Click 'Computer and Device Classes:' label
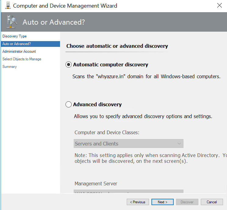Screen dimensions: 227x210 tap(107, 132)
